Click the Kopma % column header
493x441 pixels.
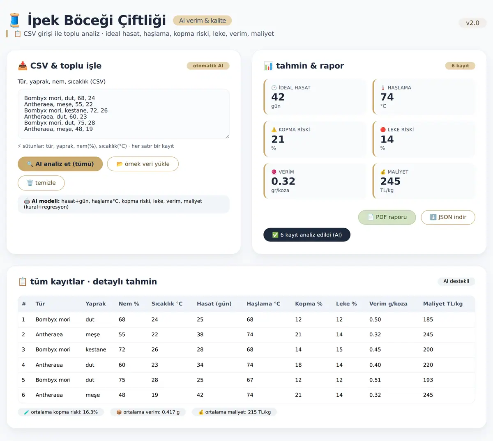[309, 304]
